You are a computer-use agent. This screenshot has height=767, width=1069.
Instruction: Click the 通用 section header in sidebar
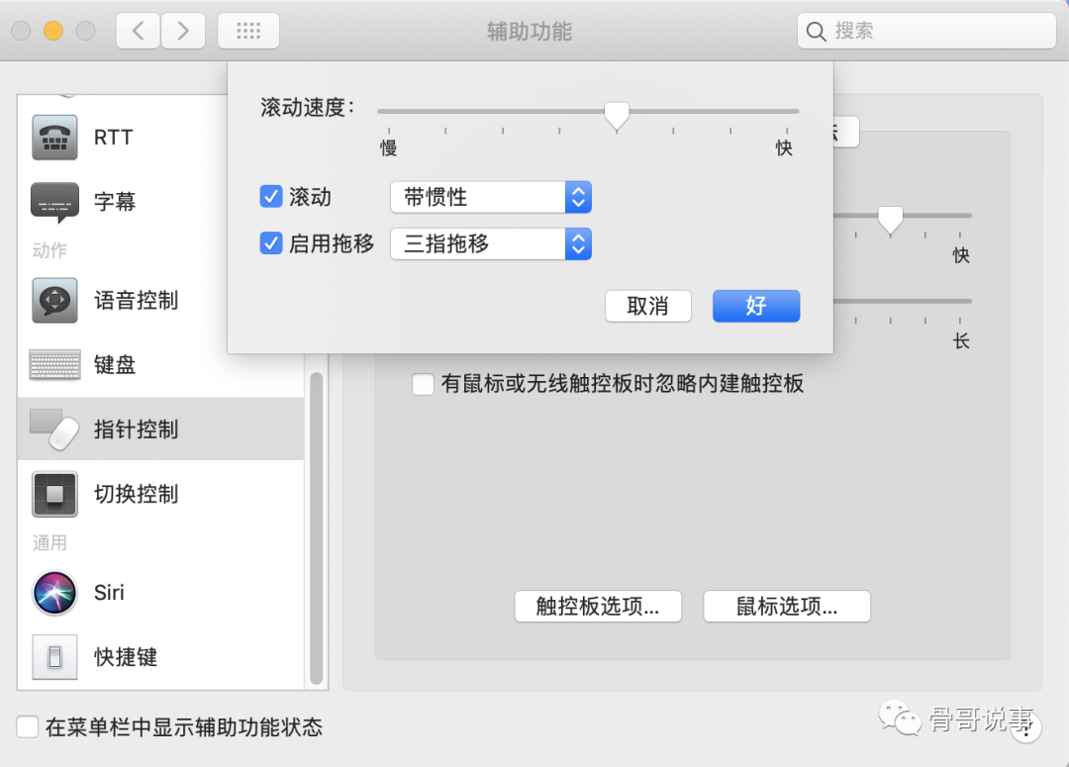49,542
